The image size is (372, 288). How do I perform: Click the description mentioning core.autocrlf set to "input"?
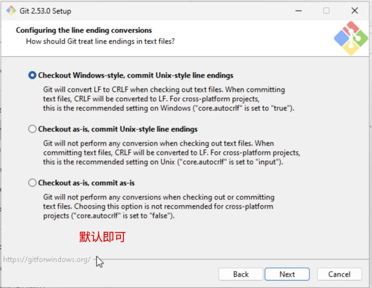point(171,152)
